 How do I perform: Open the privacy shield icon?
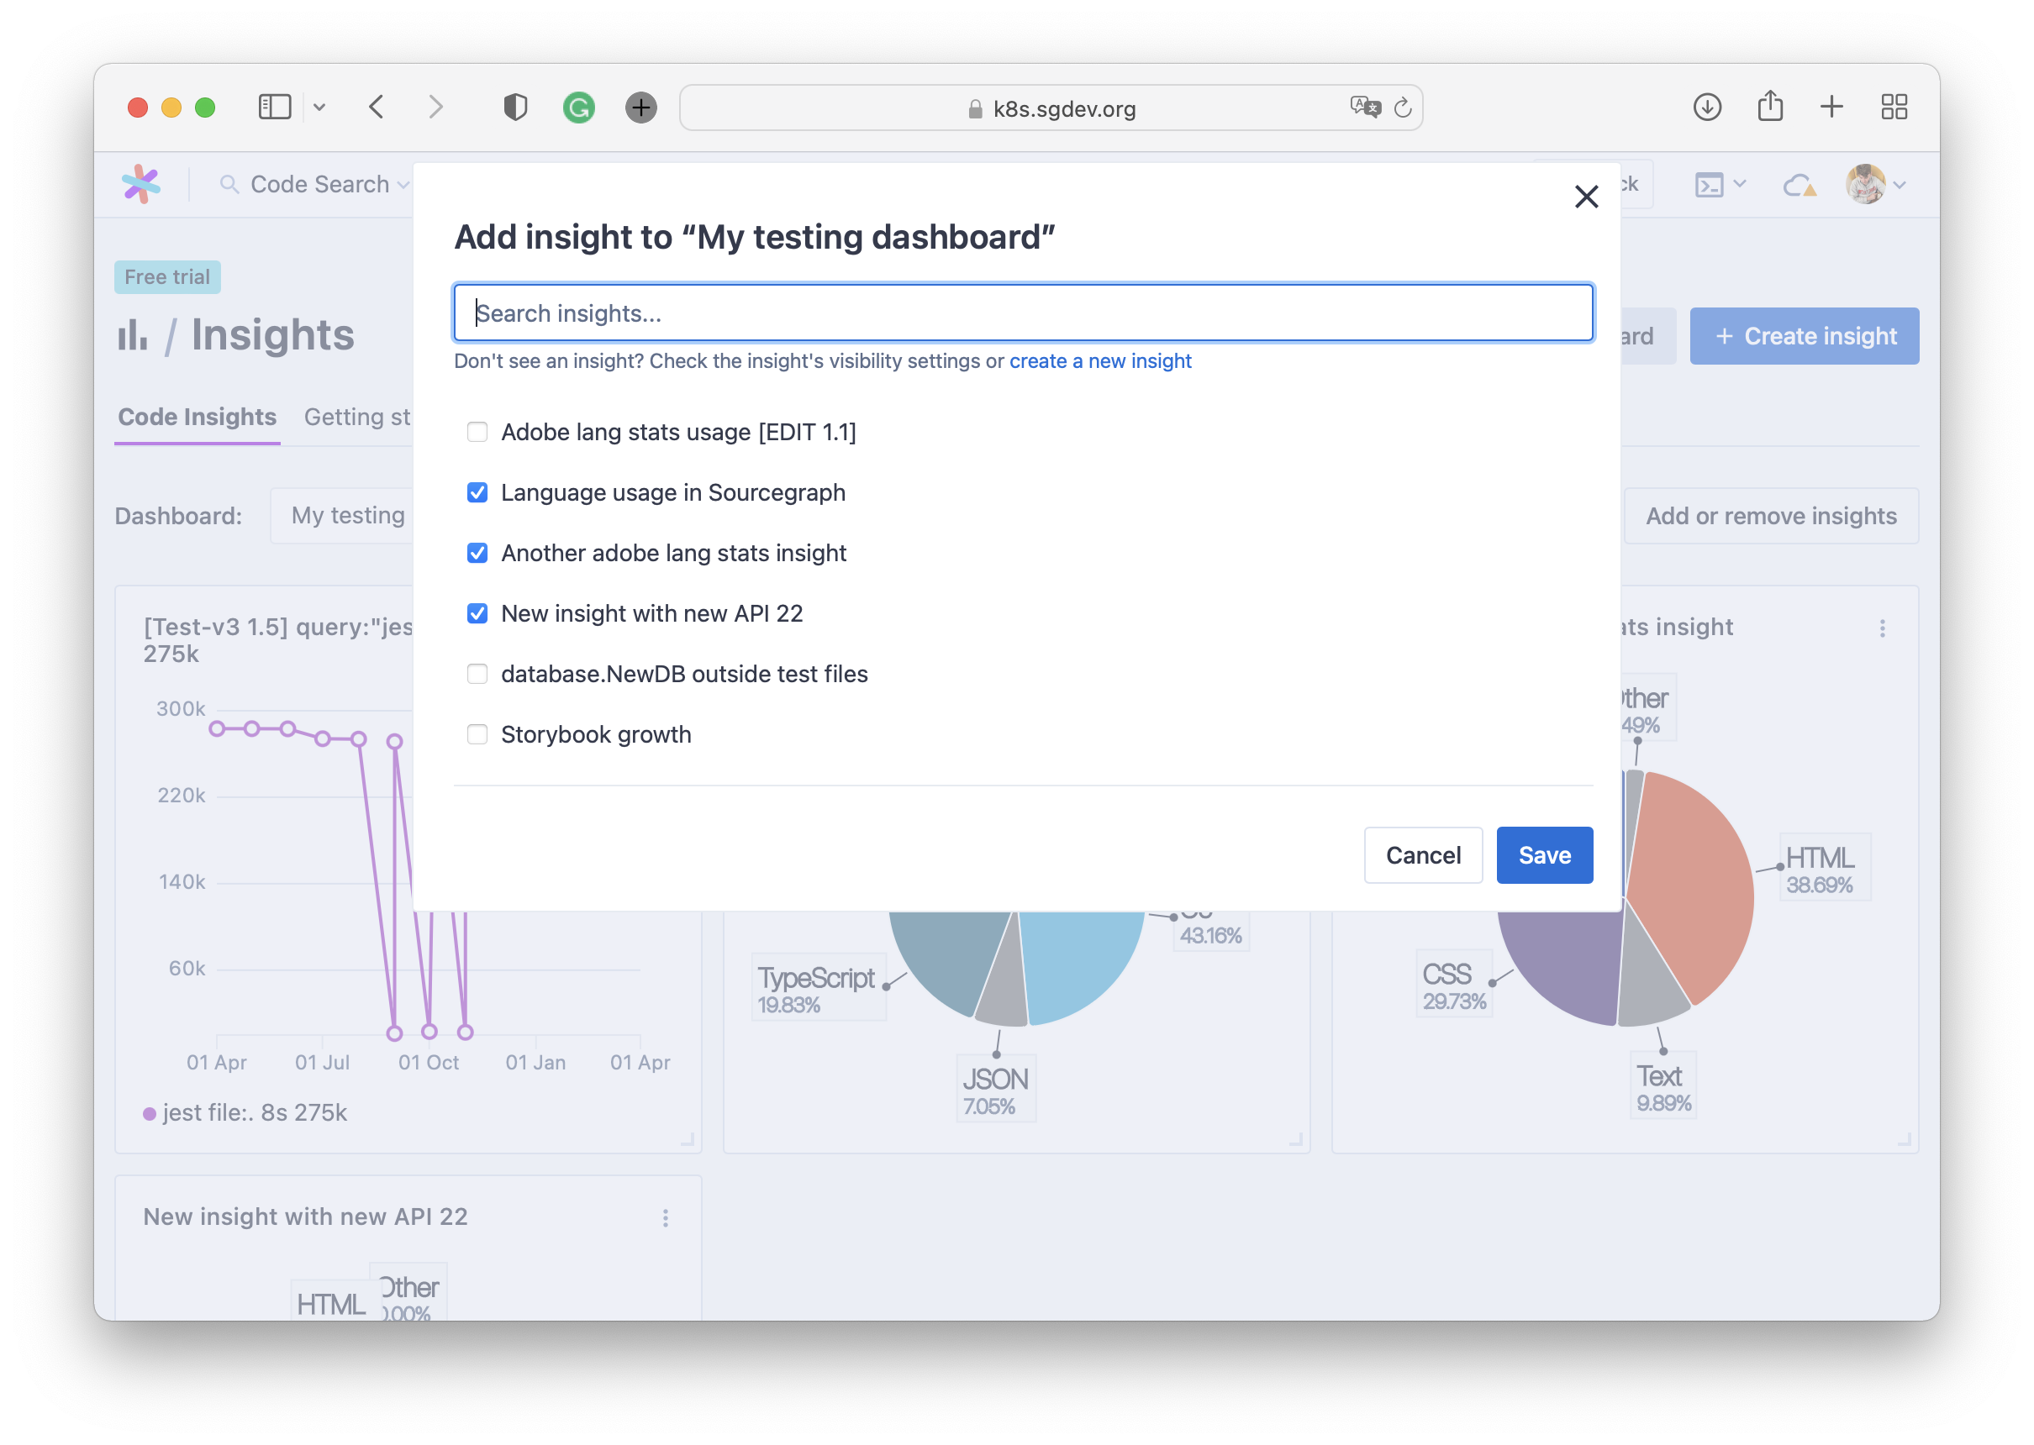[x=515, y=108]
